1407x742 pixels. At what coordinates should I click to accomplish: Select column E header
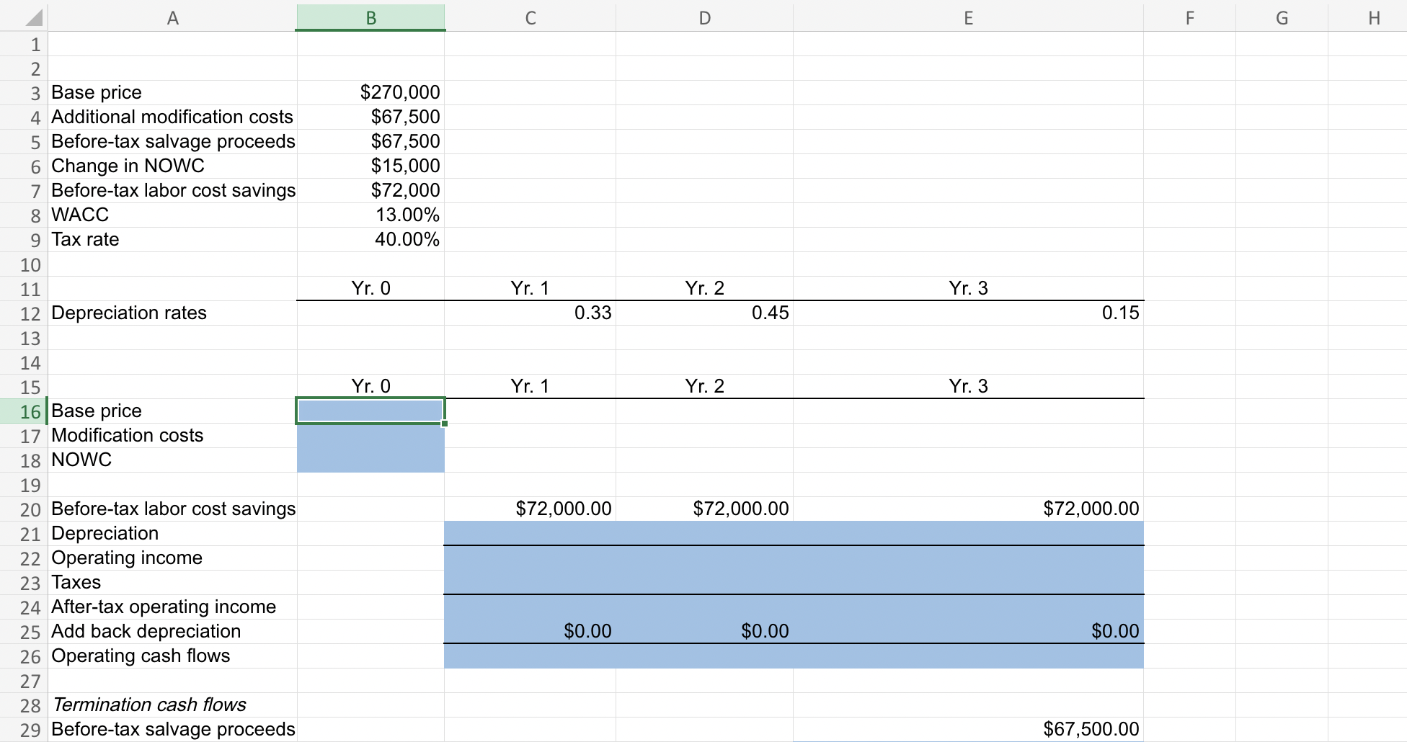click(969, 18)
